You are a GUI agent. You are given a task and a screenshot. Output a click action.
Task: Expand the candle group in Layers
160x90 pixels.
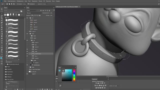[30, 60]
